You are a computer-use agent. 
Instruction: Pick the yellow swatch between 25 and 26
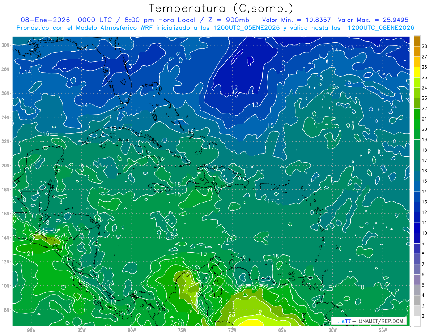coord(417,72)
